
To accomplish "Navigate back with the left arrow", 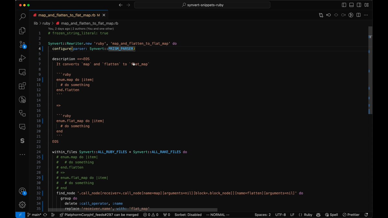I will point(121,5).
